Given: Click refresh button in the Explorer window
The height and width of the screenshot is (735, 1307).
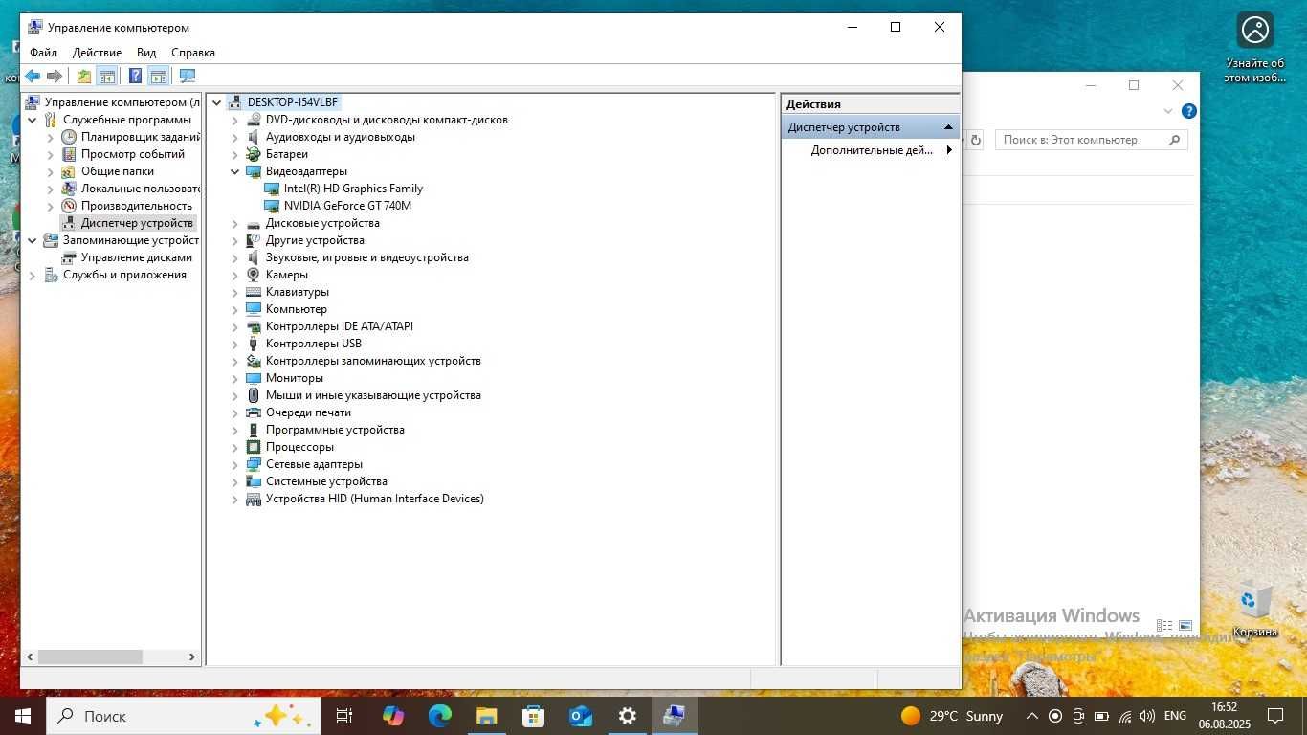Looking at the screenshot, I should (x=976, y=140).
